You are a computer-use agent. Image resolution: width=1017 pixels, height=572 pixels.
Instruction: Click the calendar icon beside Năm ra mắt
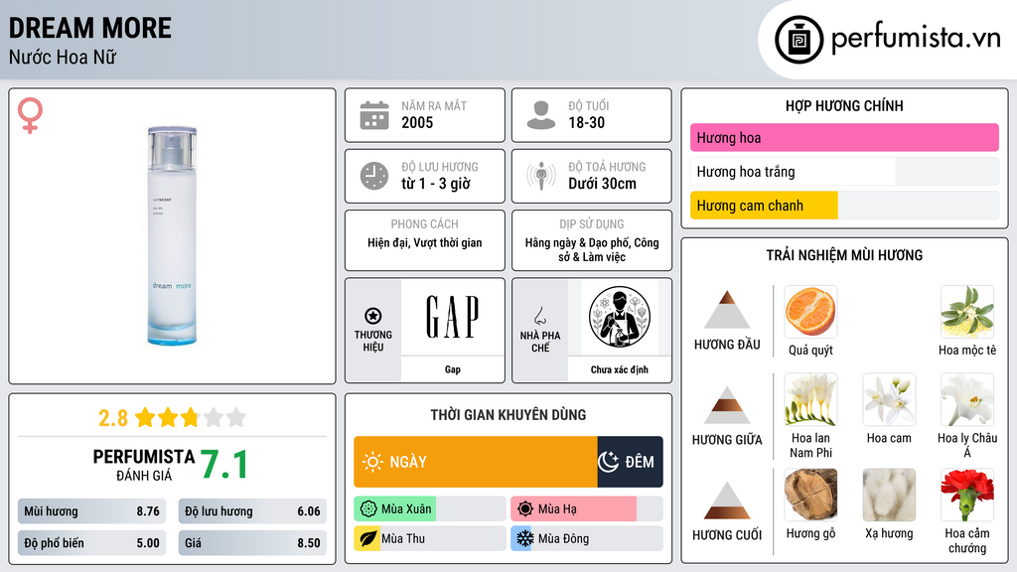pos(374,115)
